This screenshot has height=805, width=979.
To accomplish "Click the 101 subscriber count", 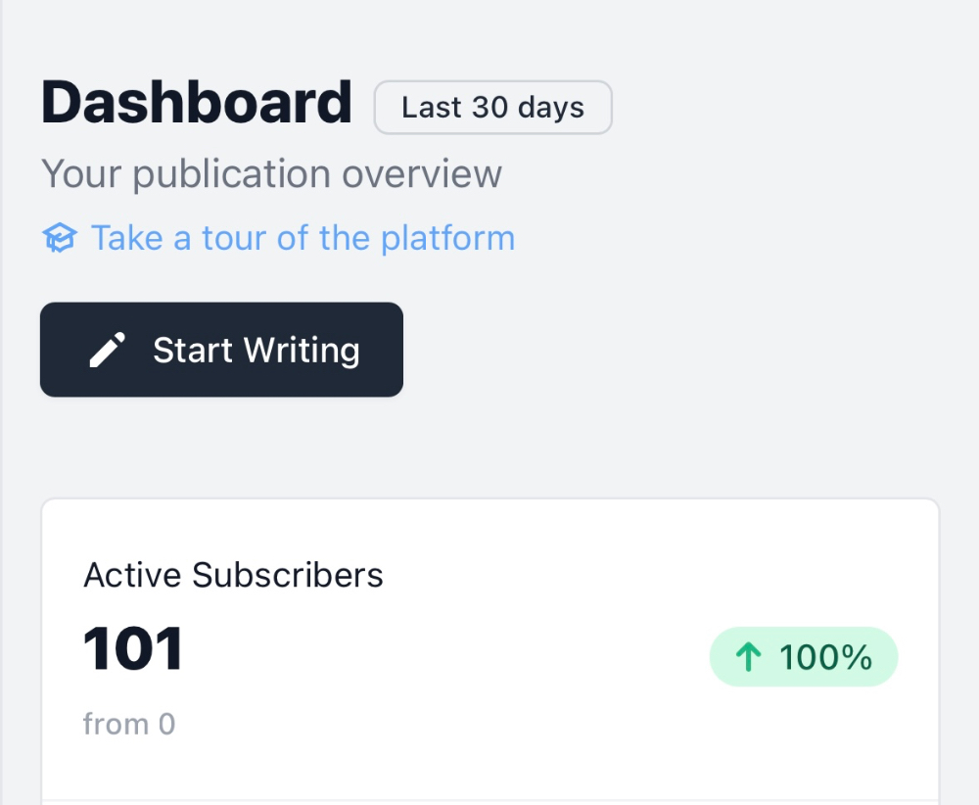I will (133, 649).
